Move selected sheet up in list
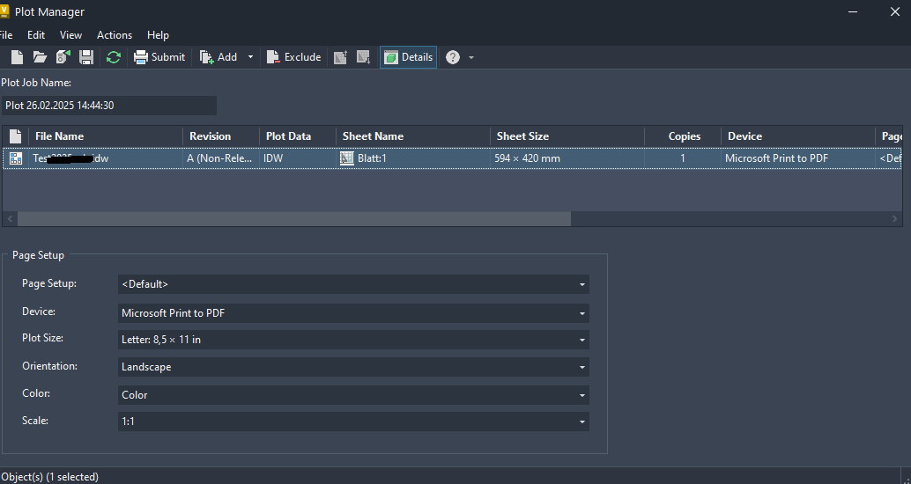The width and height of the screenshot is (911, 484). click(340, 57)
